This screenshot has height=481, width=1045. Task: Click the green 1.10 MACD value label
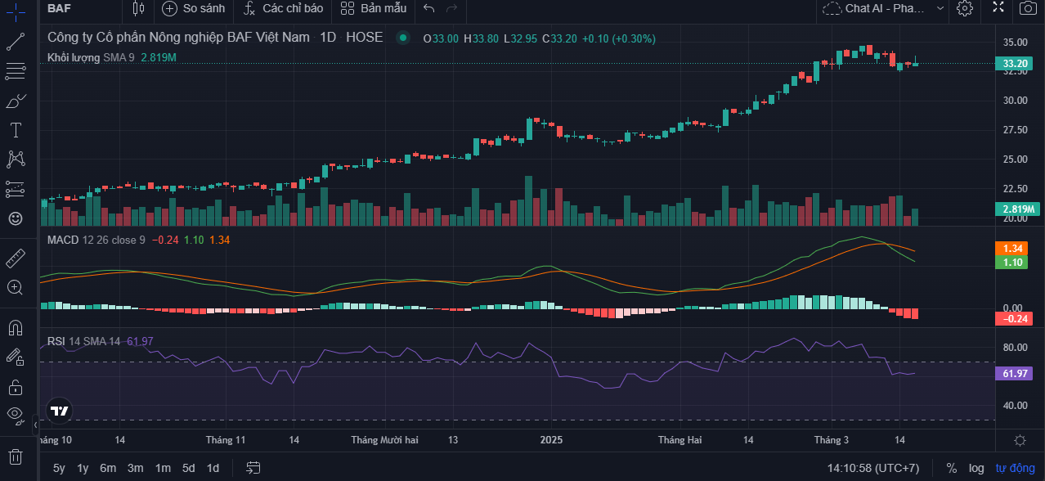(x=1011, y=263)
